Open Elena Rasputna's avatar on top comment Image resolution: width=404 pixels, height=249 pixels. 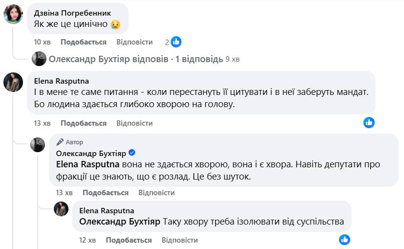13,82
